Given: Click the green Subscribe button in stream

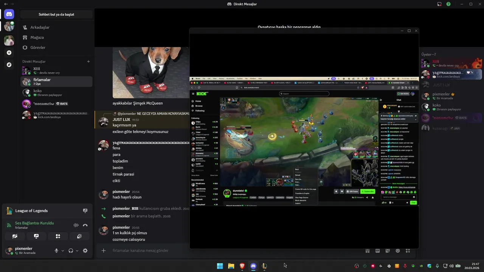Looking at the screenshot, I should point(368,192).
